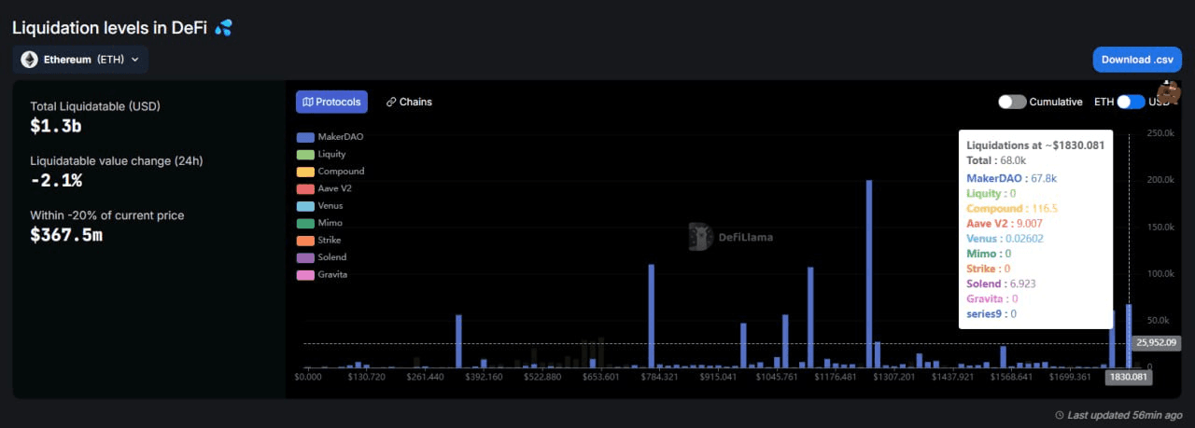The image size is (1195, 428).
Task: Click the -2.1% value change figure
Action: click(x=56, y=181)
